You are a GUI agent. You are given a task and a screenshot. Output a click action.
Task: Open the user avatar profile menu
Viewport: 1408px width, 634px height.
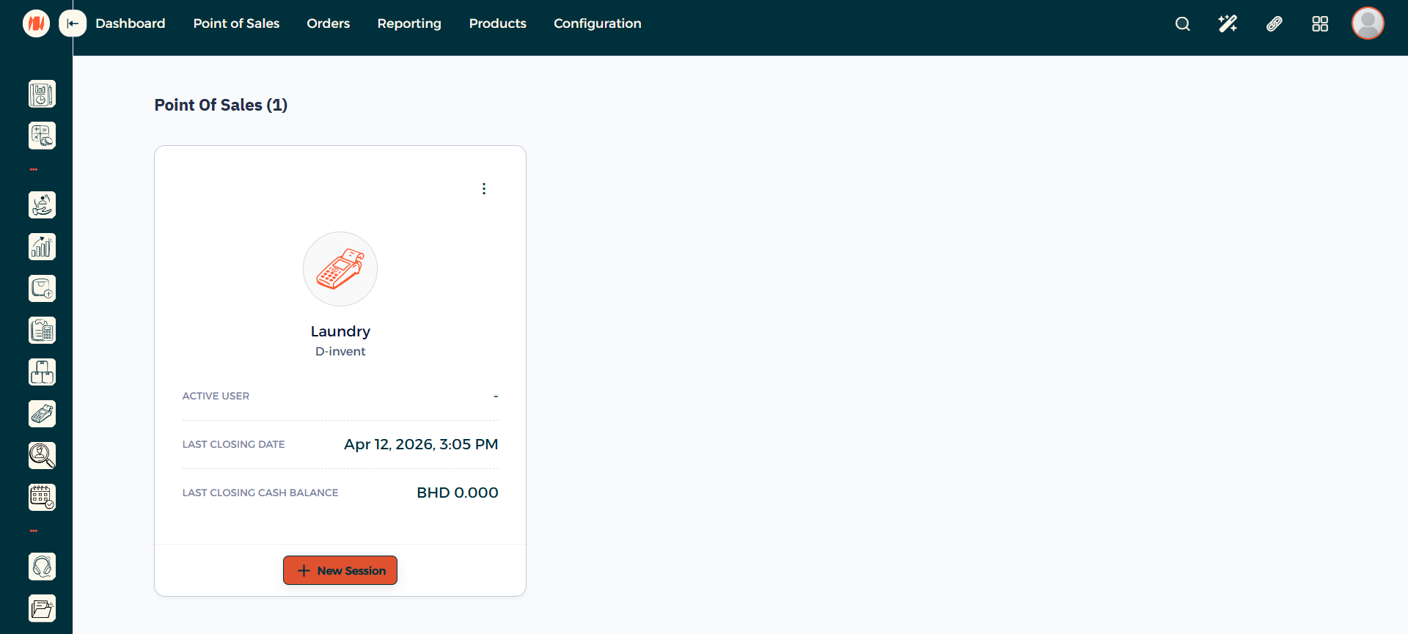click(1368, 23)
